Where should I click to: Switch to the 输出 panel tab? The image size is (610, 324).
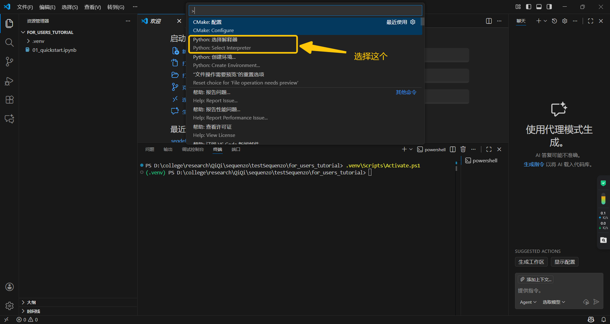tap(168, 150)
